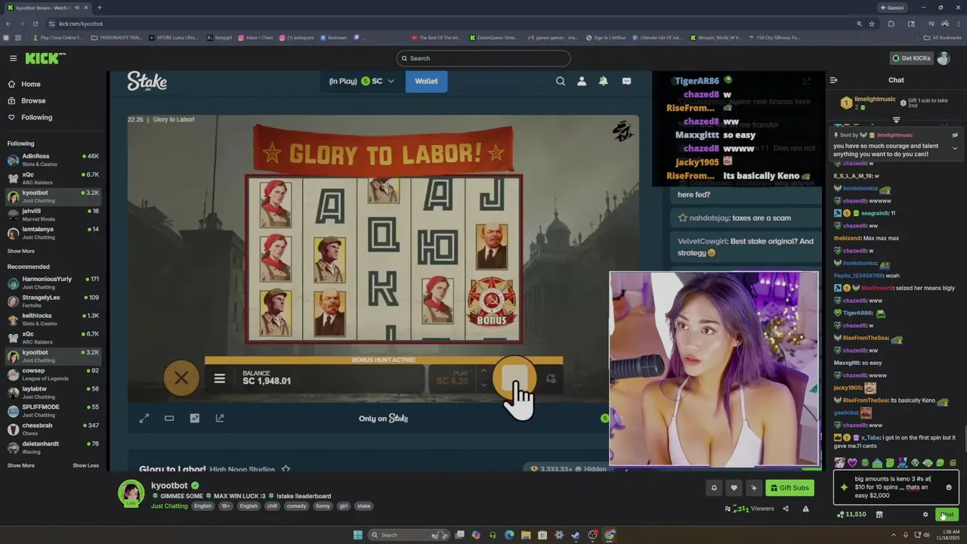The width and height of the screenshot is (967, 544).
Task: Open StrangelyLex in Recommended list
Action: [53, 301]
